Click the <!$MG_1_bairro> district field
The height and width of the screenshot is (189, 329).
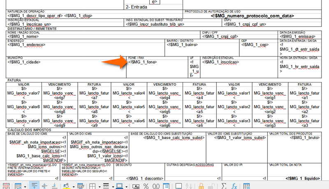(182, 45)
